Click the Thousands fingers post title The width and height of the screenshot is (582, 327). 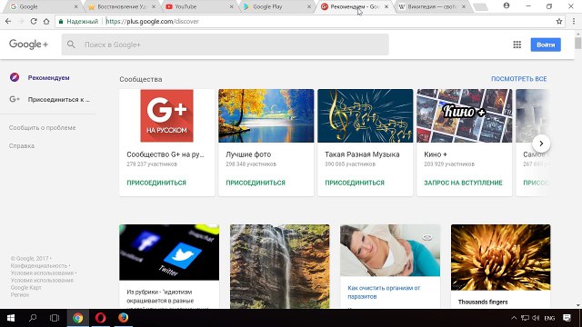(x=483, y=302)
